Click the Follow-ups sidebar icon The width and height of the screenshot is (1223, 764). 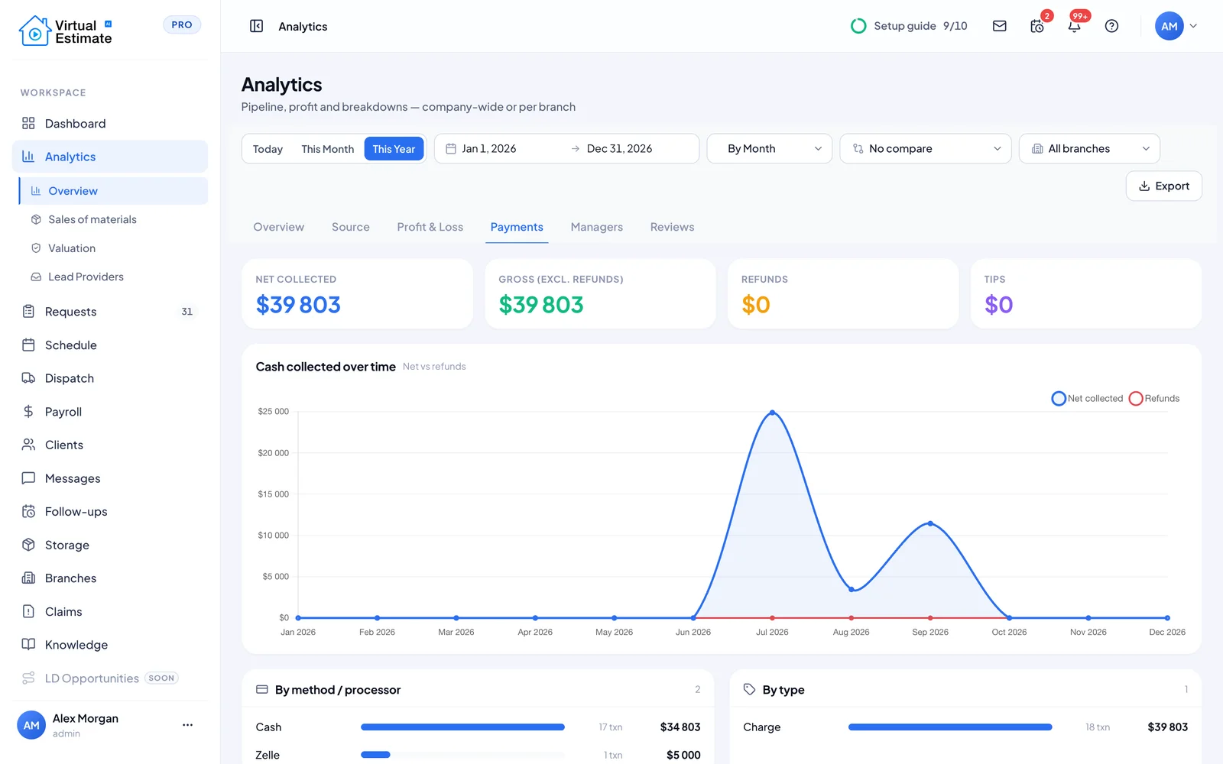[28, 511]
